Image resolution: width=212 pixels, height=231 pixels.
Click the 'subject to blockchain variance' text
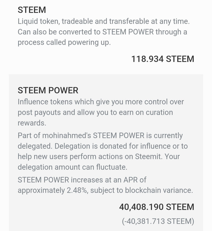click(141, 190)
